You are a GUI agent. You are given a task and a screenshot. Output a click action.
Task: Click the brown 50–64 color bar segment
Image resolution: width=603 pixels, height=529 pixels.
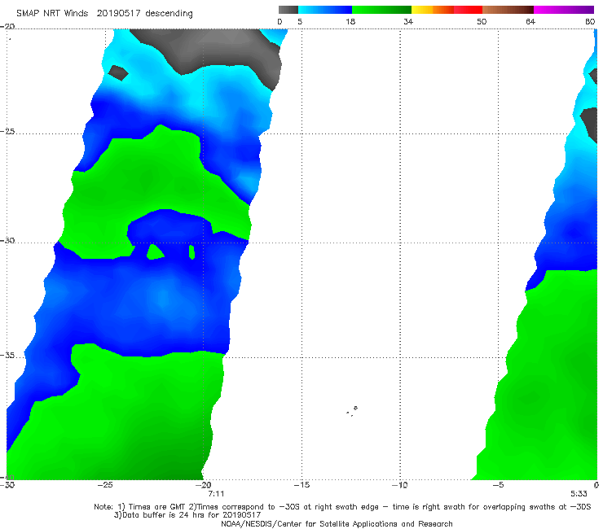point(508,10)
